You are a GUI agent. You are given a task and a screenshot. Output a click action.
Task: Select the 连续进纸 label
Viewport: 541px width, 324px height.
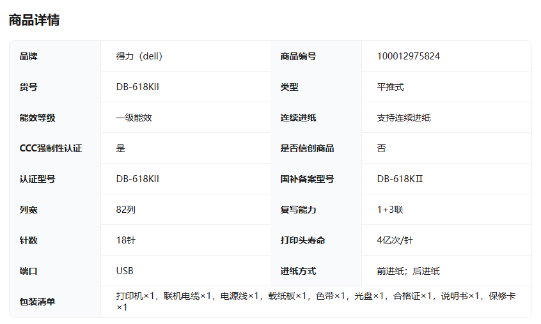[x=298, y=118]
